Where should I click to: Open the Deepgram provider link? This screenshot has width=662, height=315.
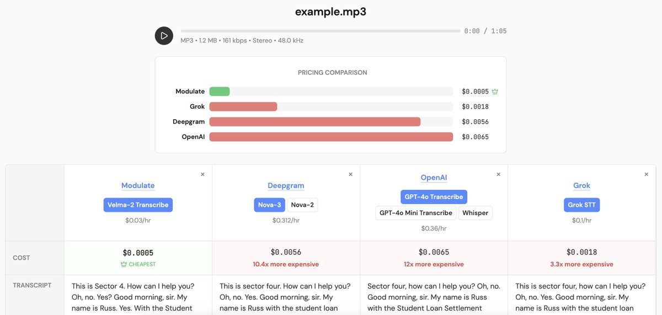pyautogui.click(x=286, y=185)
